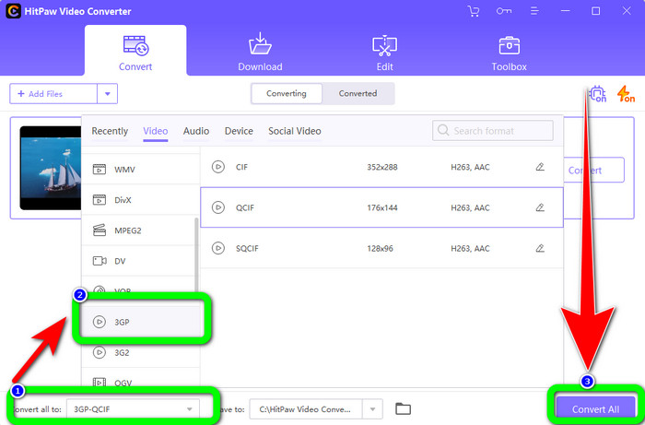
Task: Click the 3G2 format play icon
Action: [x=100, y=352]
